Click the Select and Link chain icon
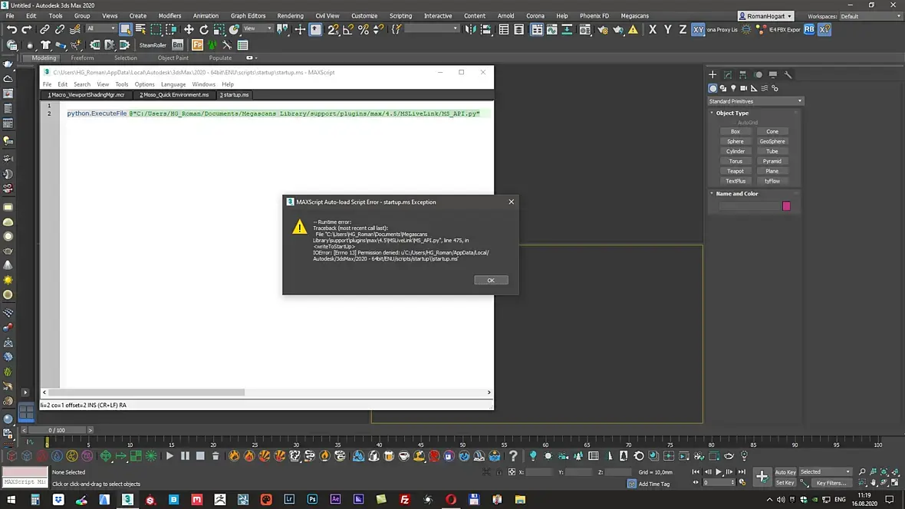This screenshot has width=905, height=509. coord(44,29)
